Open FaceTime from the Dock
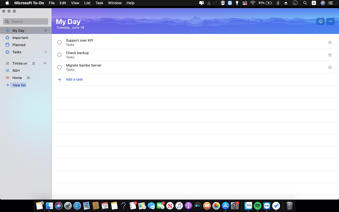Viewport: 339px width, 212px height. (160, 206)
